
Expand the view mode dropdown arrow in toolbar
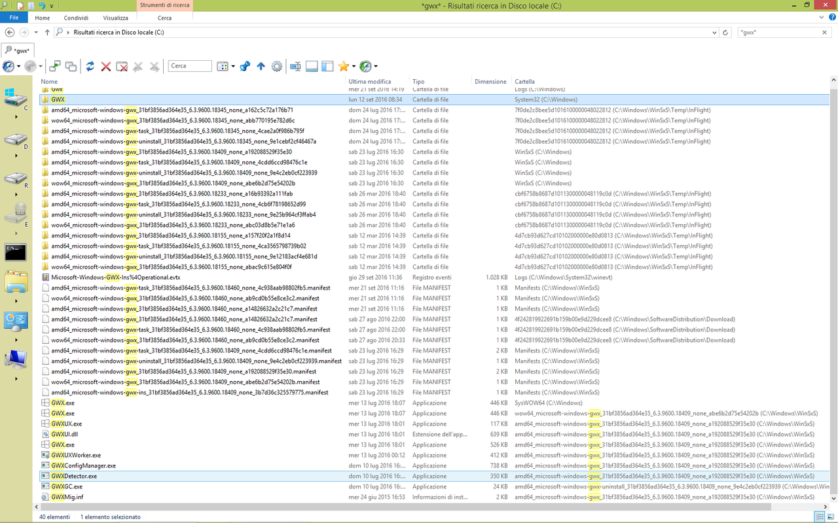pos(232,67)
